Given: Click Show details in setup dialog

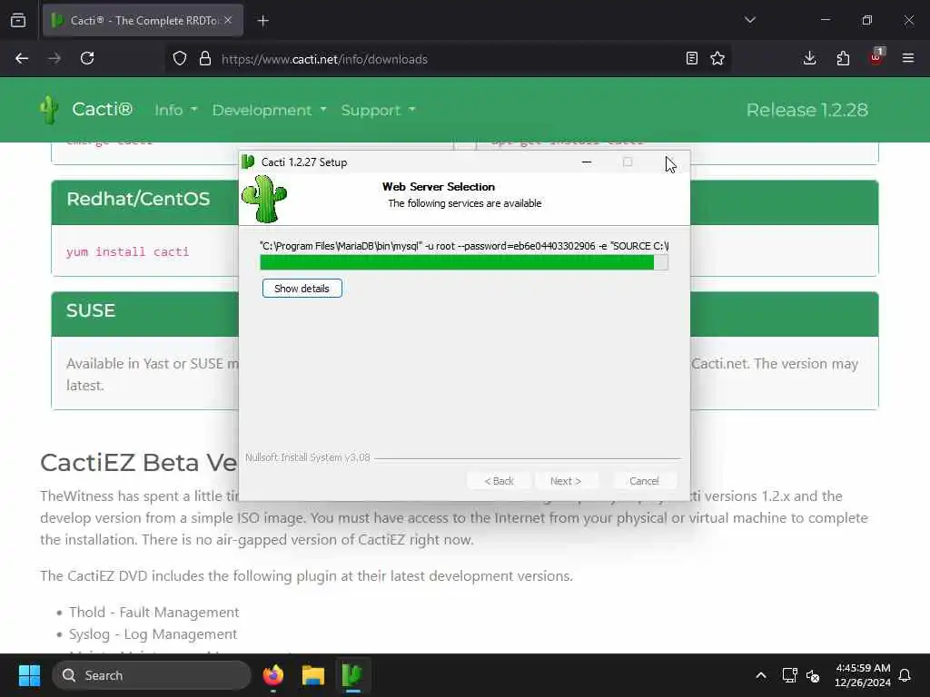Looking at the screenshot, I should [302, 288].
